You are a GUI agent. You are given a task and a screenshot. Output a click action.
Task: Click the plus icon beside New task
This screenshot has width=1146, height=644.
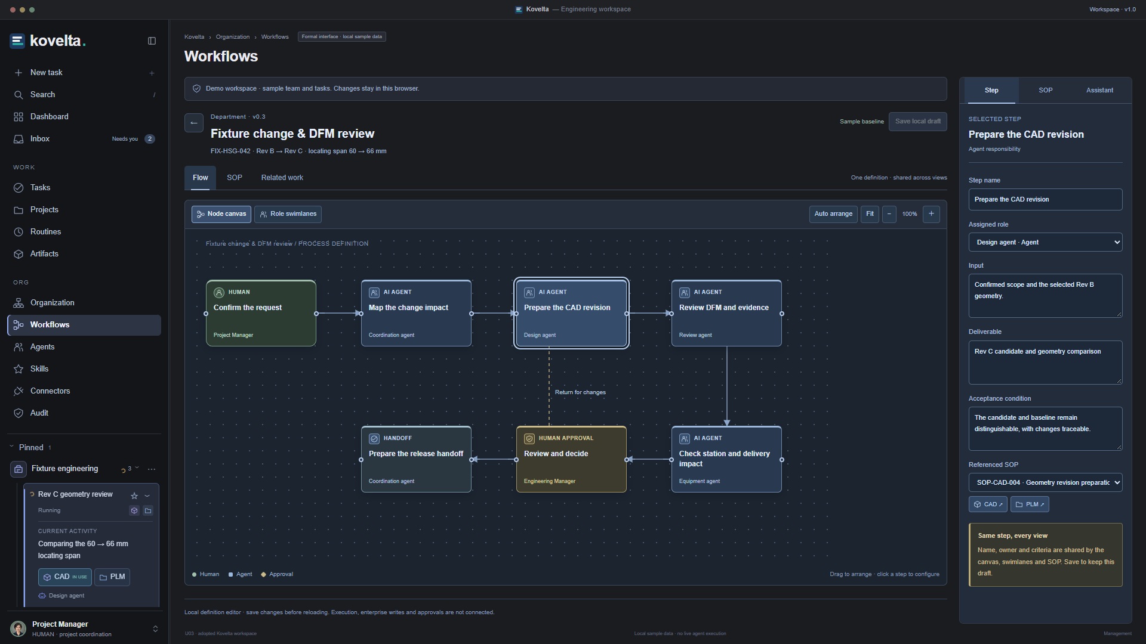coord(152,73)
